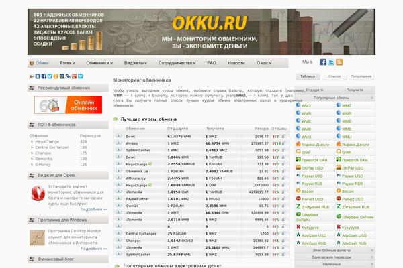Open MegaChange in the ТОП-5 обменников list
The height and width of the screenshot is (268, 403).
tap(47, 141)
